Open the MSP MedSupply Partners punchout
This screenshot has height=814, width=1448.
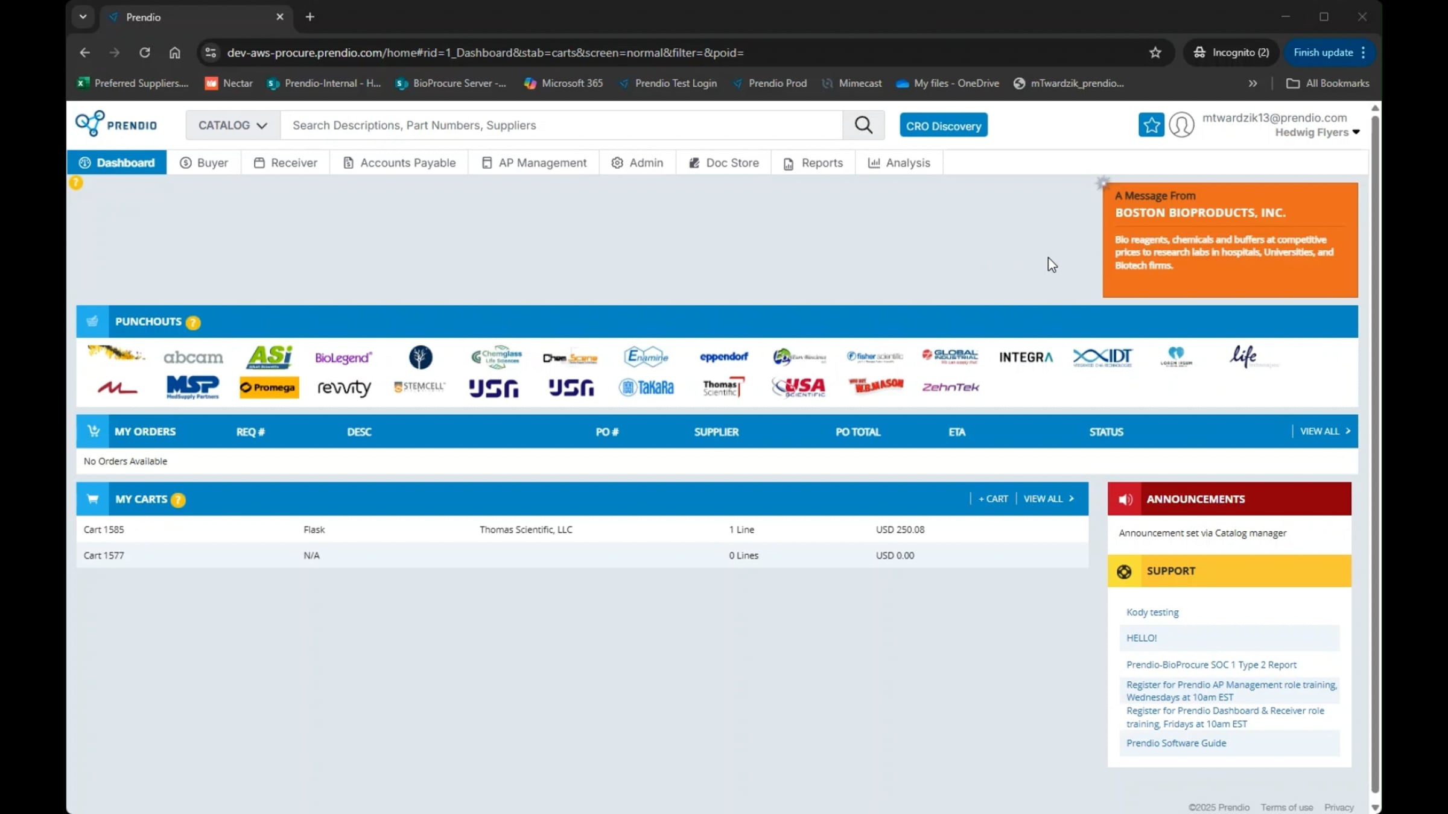point(192,387)
